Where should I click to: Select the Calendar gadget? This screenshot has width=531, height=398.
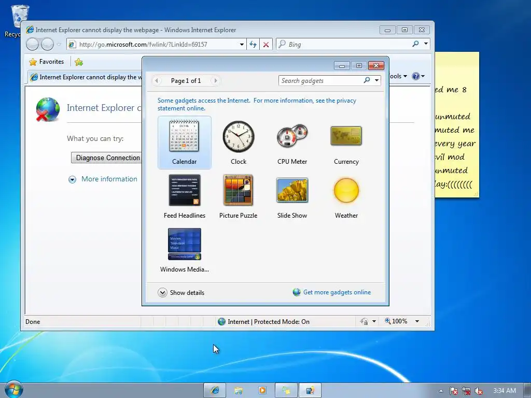[184, 142]
